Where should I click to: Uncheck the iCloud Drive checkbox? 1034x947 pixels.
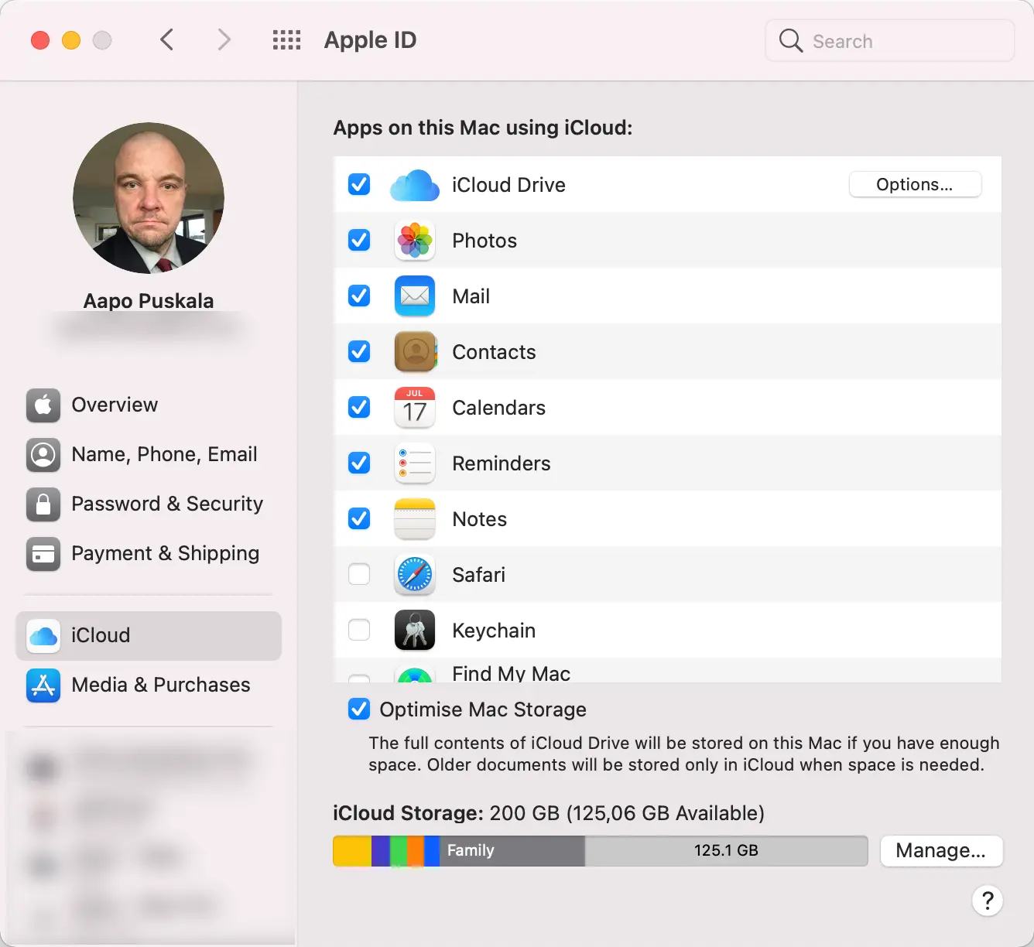359,185
